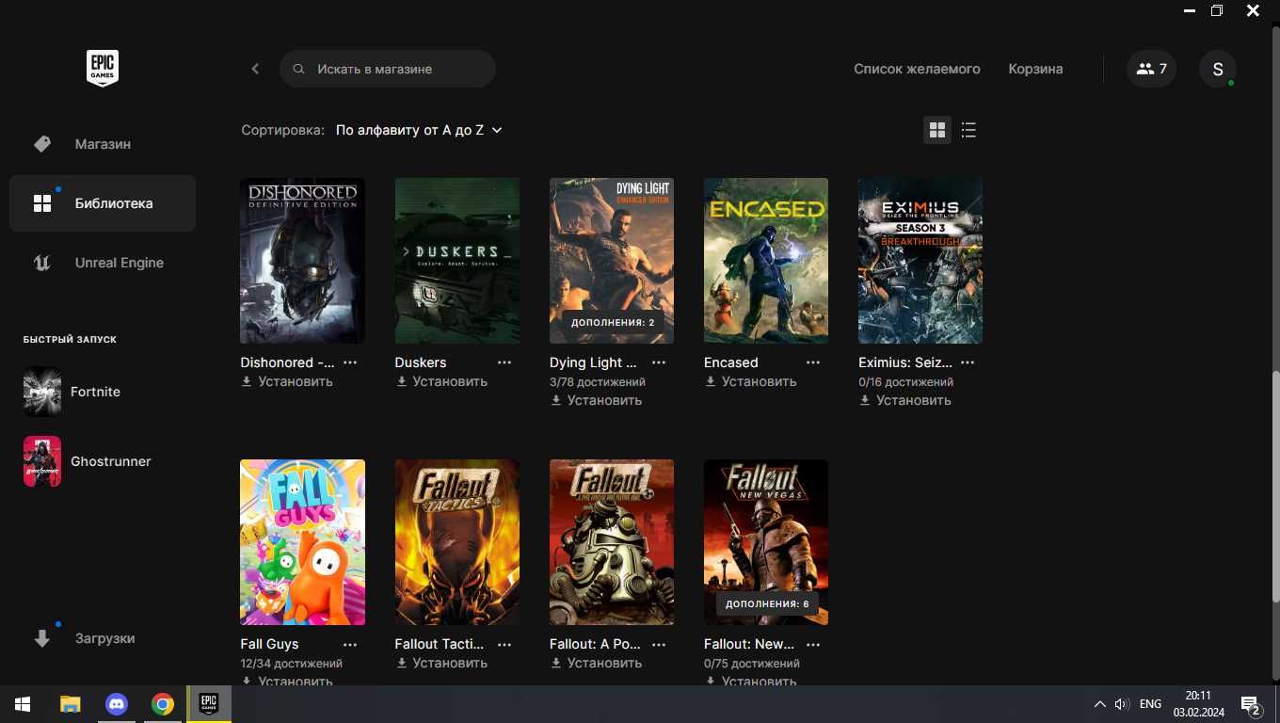Image resolution: width=1280 pixels, height=723 pixels.
Task: Open options menu for Duskers
Action: (x=504, y=362)
